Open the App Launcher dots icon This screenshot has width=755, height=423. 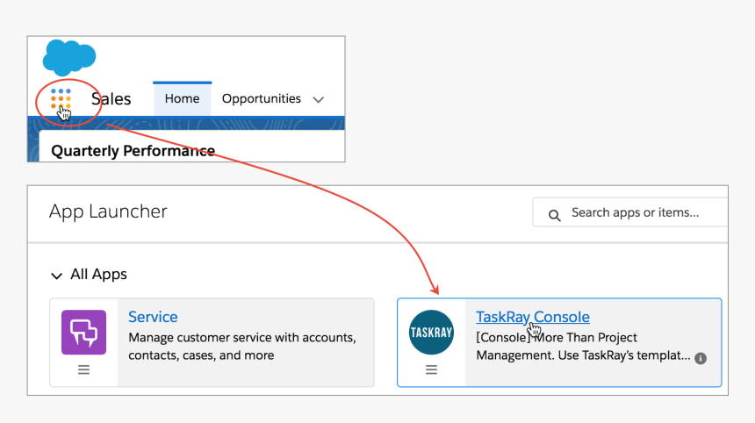pyautogui.click(x=61, y=98)
